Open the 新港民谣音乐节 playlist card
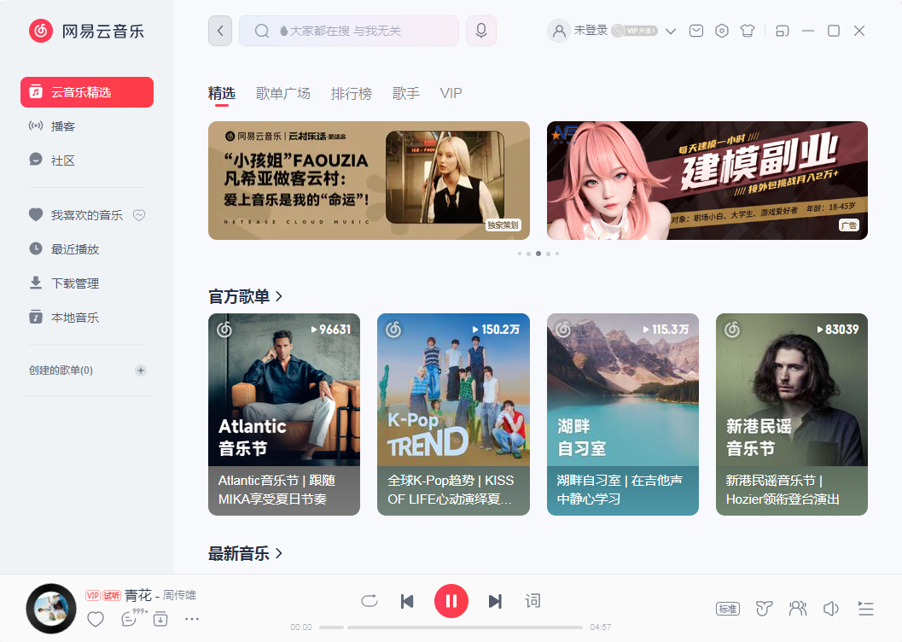Image resolution: width=902 pixels, height=642 pixels. (x=792, y=414)
